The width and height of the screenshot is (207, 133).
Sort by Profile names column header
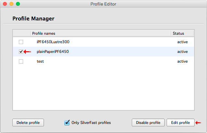(x=101, y=33)
